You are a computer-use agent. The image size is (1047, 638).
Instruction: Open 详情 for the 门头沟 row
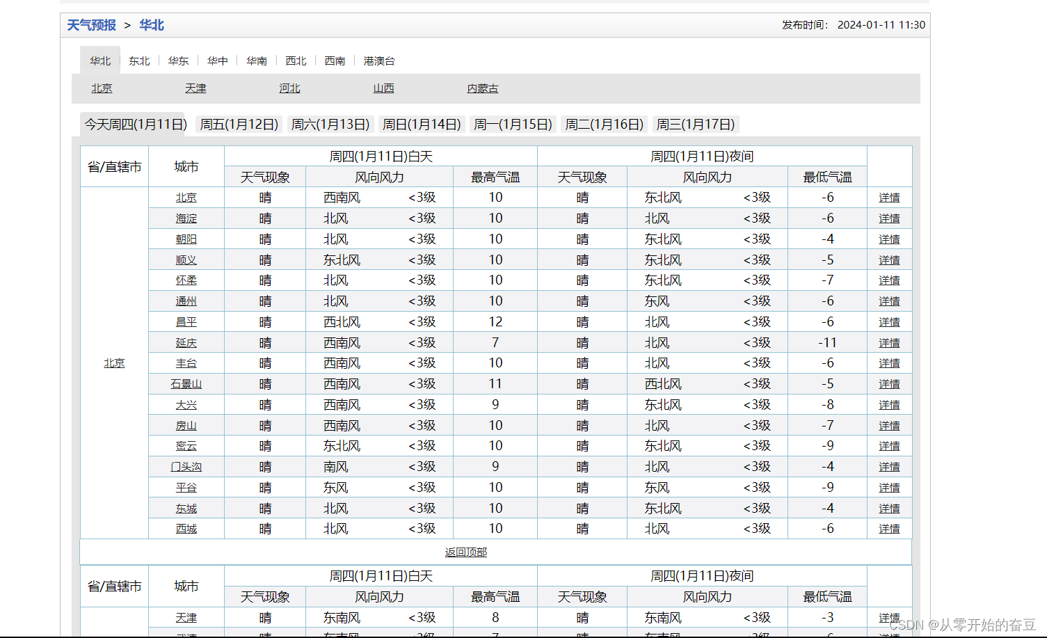889,467
